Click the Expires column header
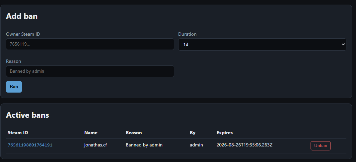Screen dimensions: 356x162 (225, 133)
